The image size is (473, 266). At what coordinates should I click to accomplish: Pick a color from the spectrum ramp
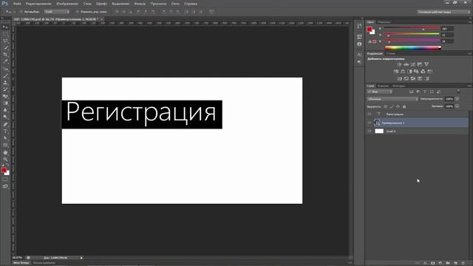[412, 47]
